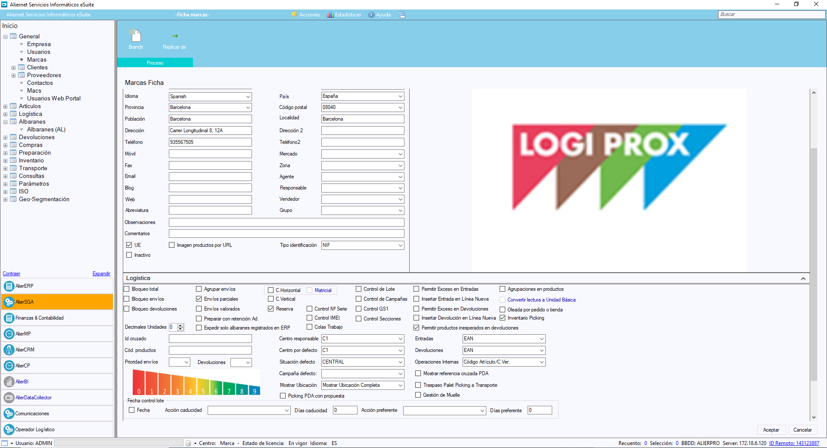Click the Estadísticas chart icon

pos(330,15)
